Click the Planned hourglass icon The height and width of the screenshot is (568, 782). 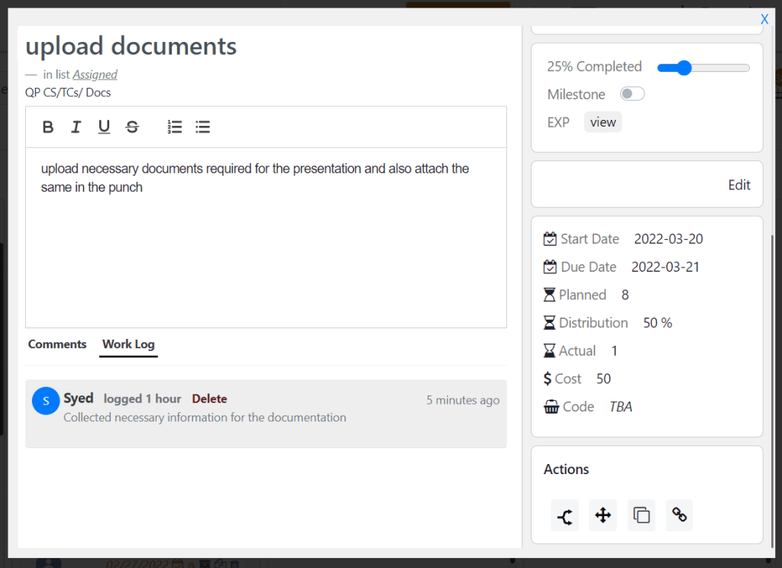549,295
